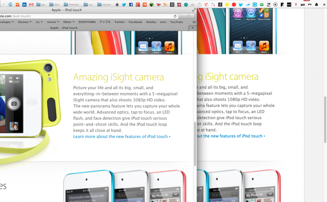
Task: Open the MIK bookmark icon
Action: [303, 4]
